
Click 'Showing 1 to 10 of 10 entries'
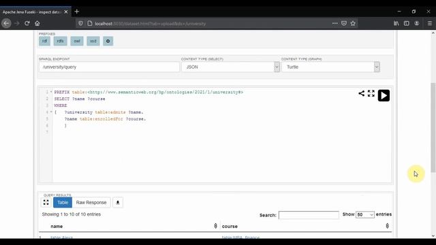click(x=71, y=214)
